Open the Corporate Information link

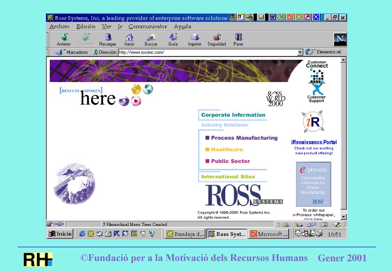[233, 115]
